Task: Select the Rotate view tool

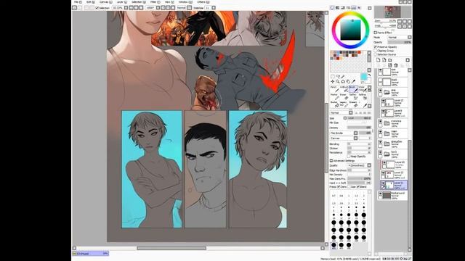Action: tap(343, 81)
